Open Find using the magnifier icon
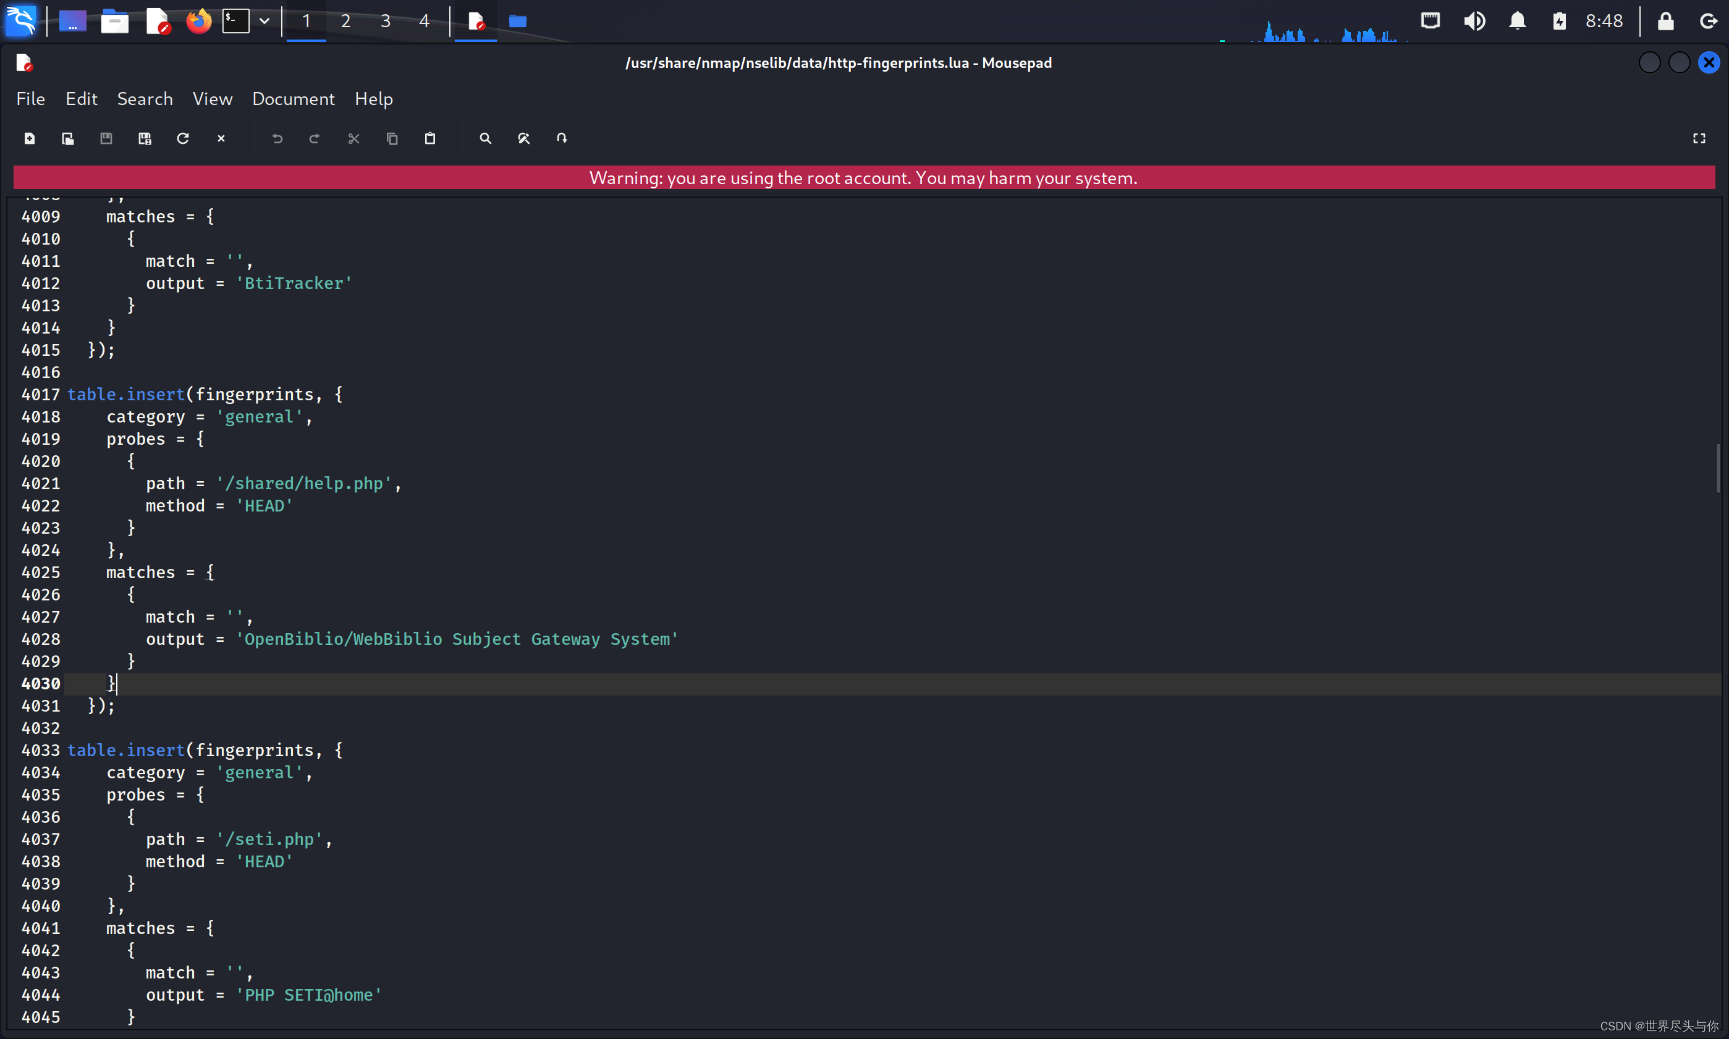1729x1039 pixels. click(x=485, y=138)
